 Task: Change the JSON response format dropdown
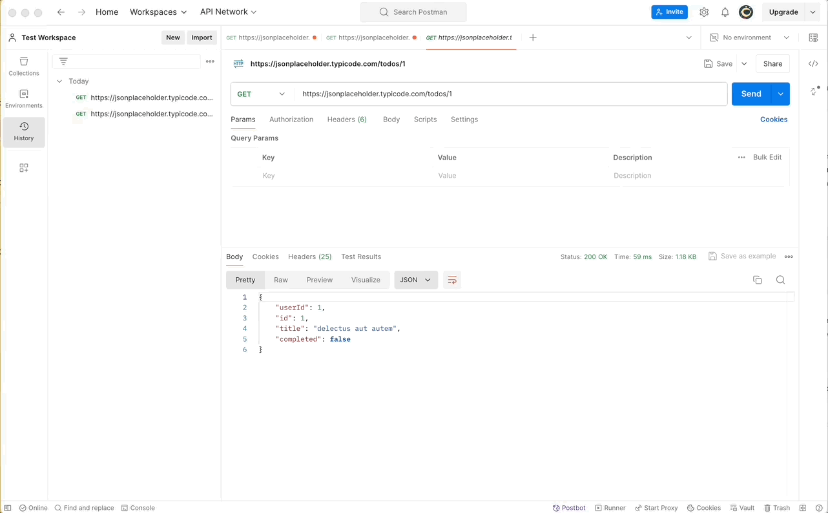(416, 280)
